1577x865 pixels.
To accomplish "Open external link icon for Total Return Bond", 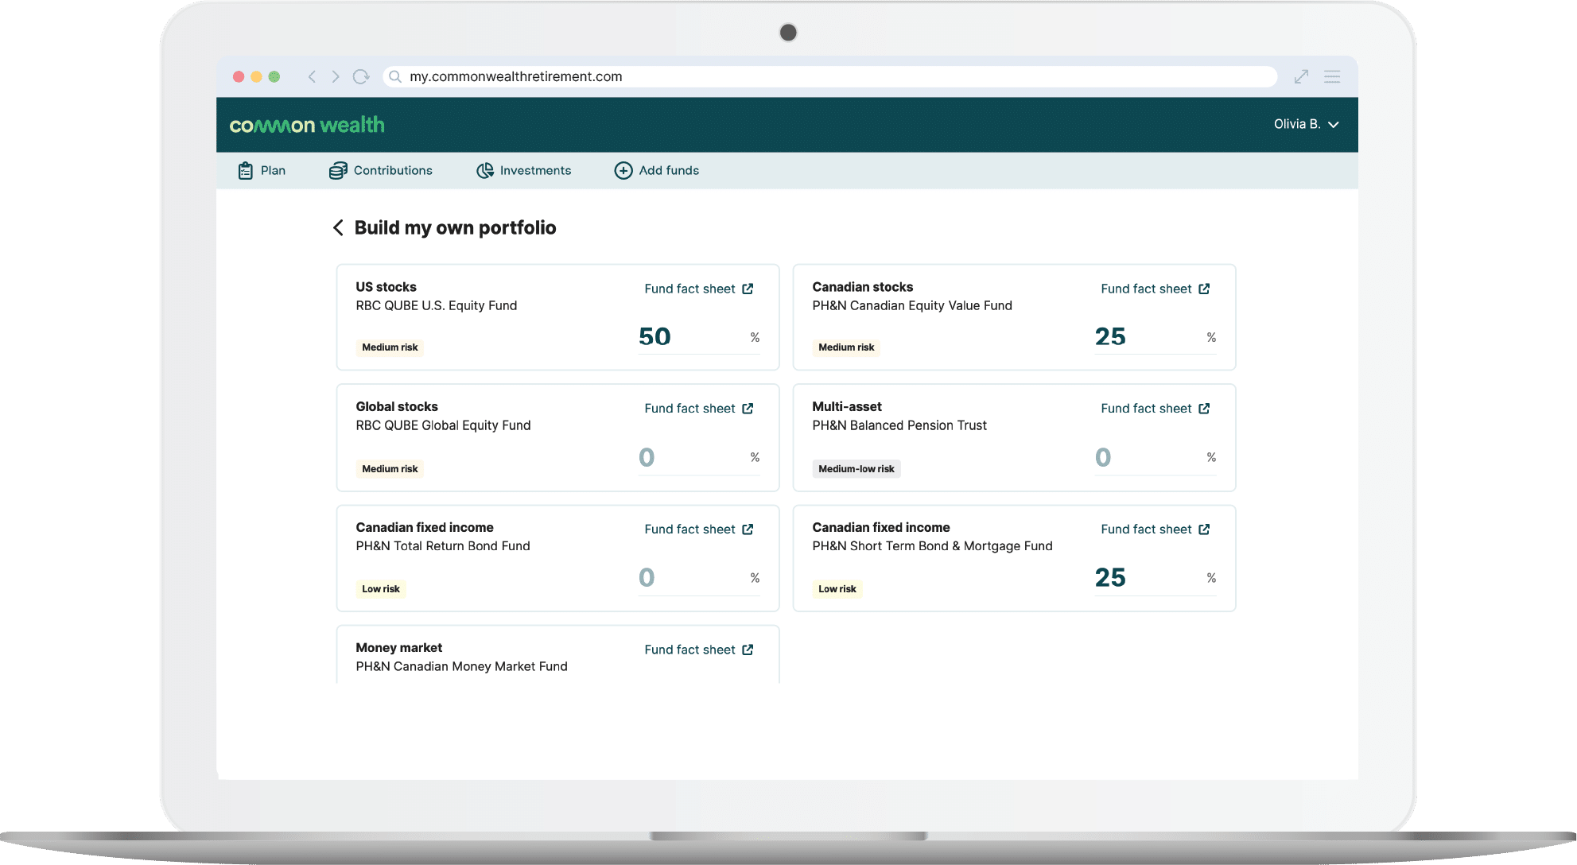I will coord(748,529).
